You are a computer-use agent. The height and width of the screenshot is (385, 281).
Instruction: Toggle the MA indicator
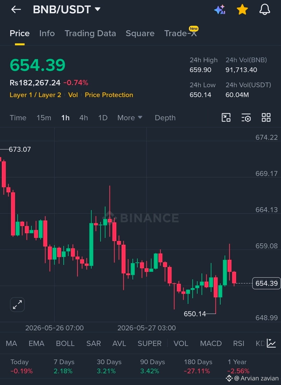point(11,343)
